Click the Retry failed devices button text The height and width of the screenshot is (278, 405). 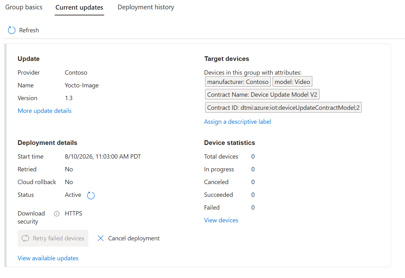[58, 238]
